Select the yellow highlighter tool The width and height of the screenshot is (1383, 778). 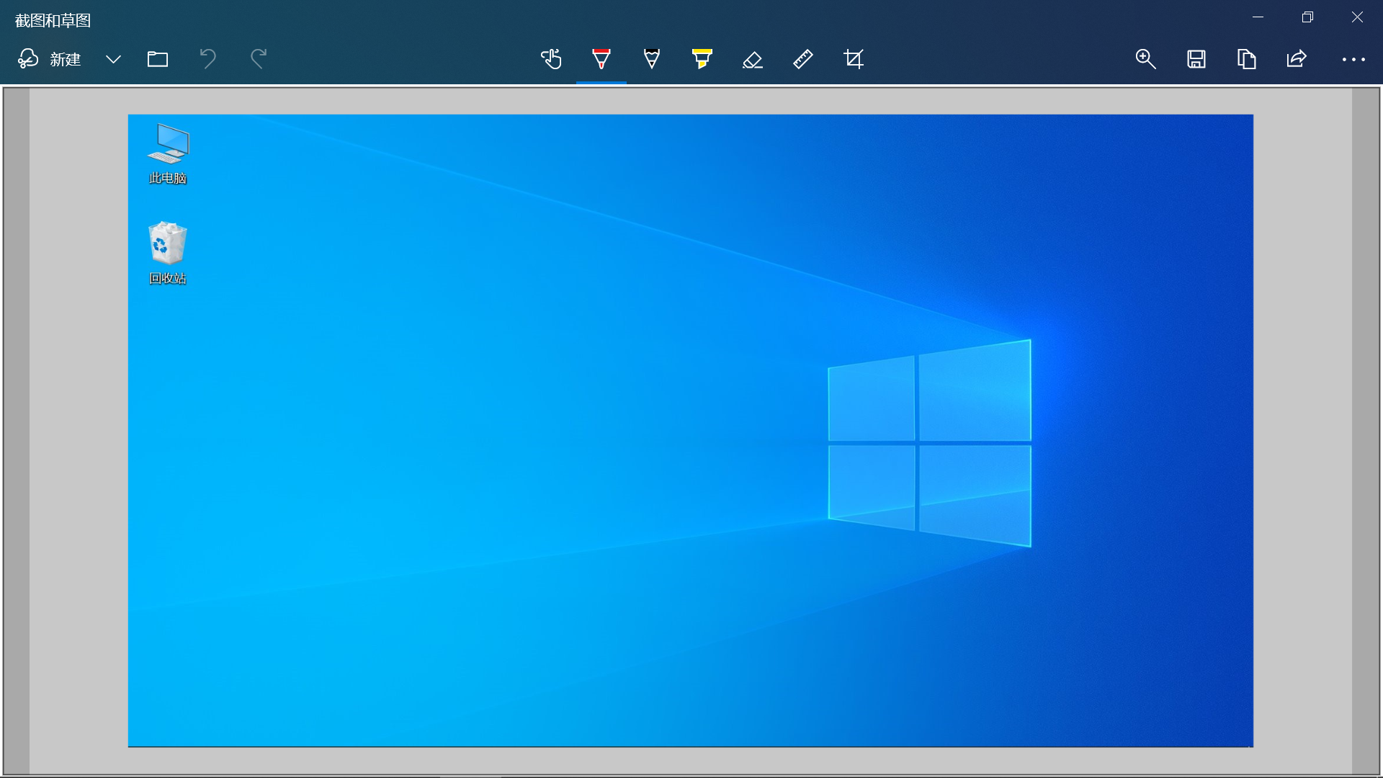pos(702,59)
